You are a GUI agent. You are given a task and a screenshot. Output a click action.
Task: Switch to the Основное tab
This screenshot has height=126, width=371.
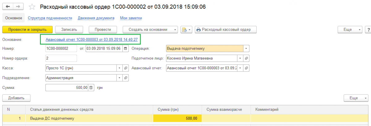[x=13, y=18]
